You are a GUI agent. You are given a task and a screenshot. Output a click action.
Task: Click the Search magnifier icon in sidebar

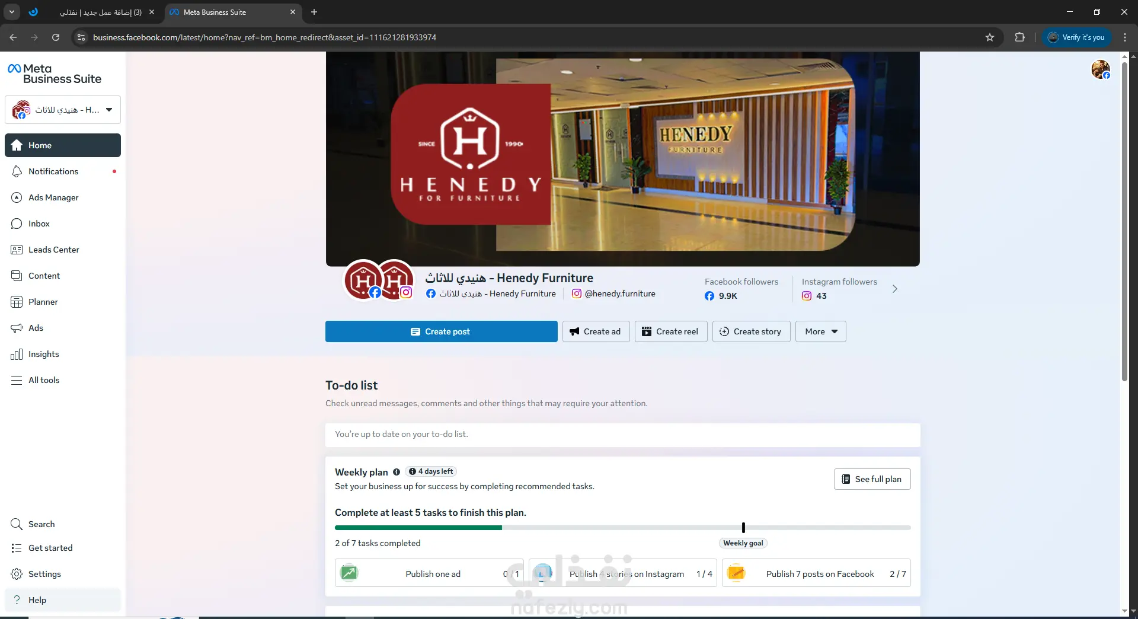point(17,524)
